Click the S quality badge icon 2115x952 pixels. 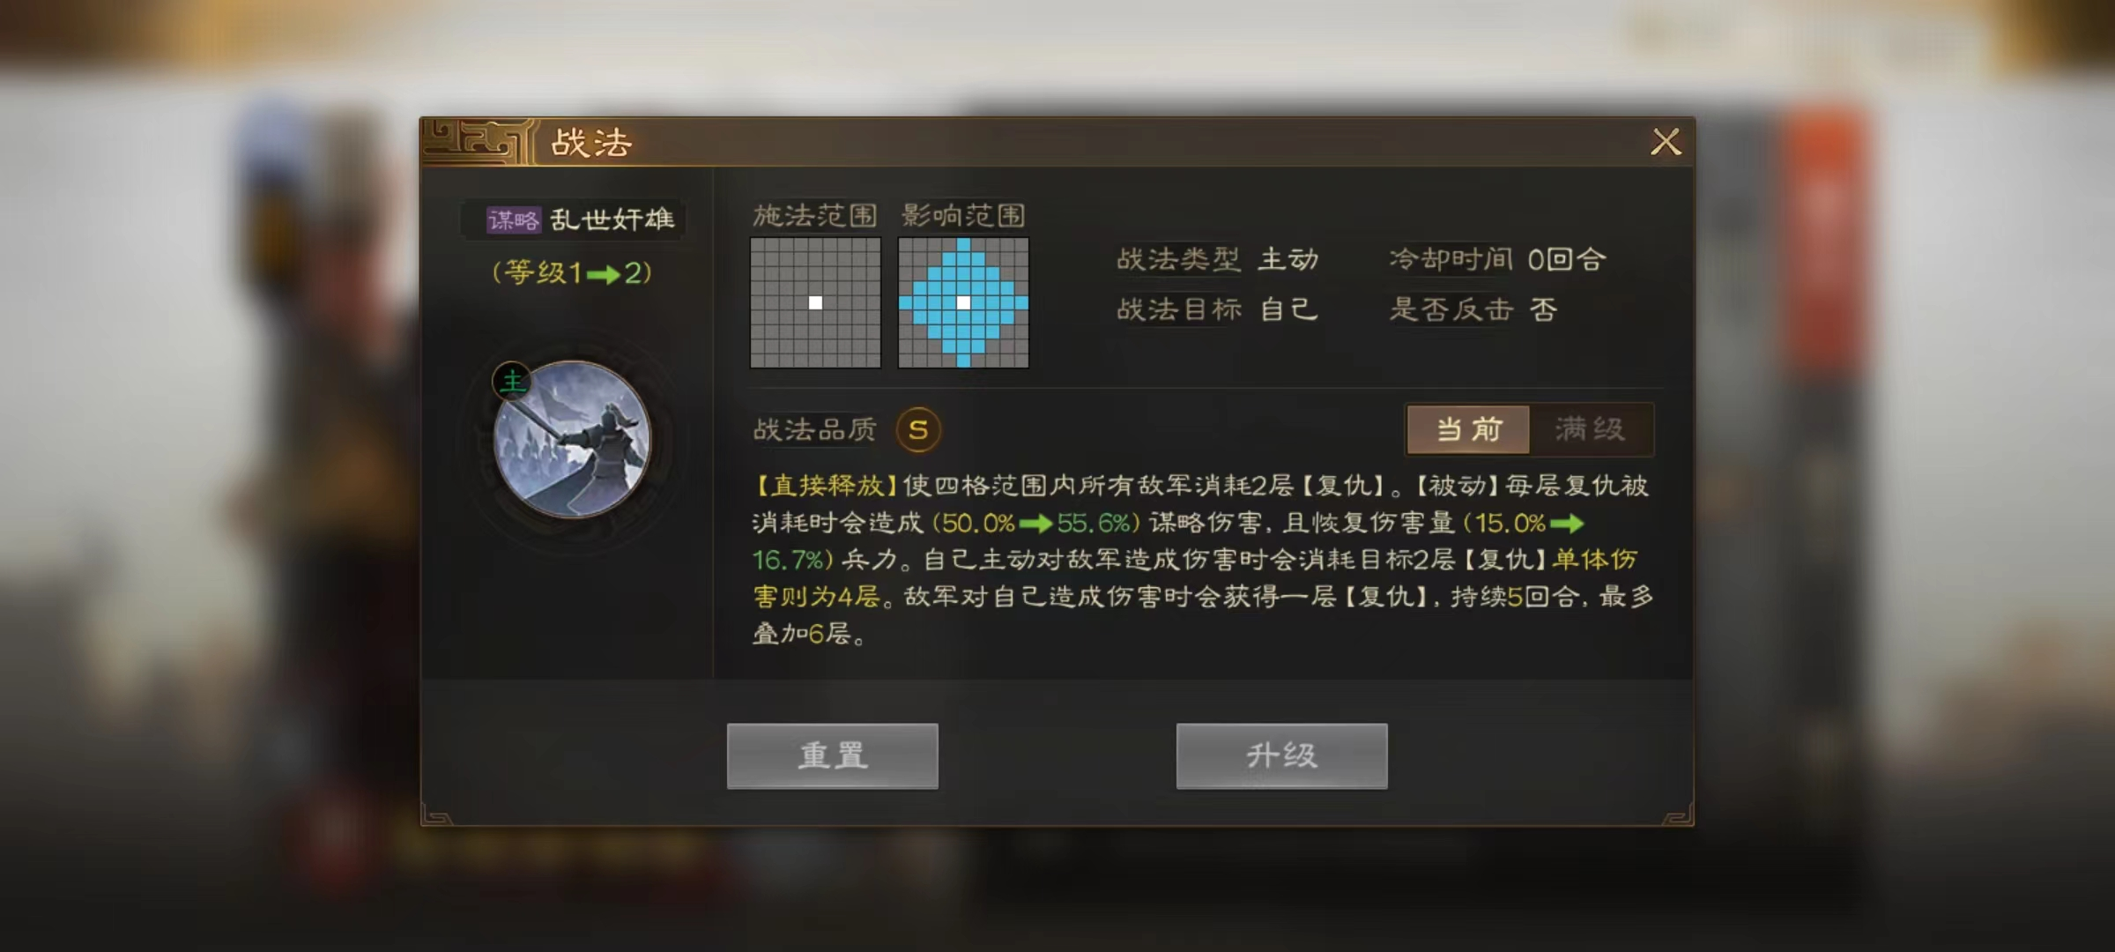click(x=918, y=430)
